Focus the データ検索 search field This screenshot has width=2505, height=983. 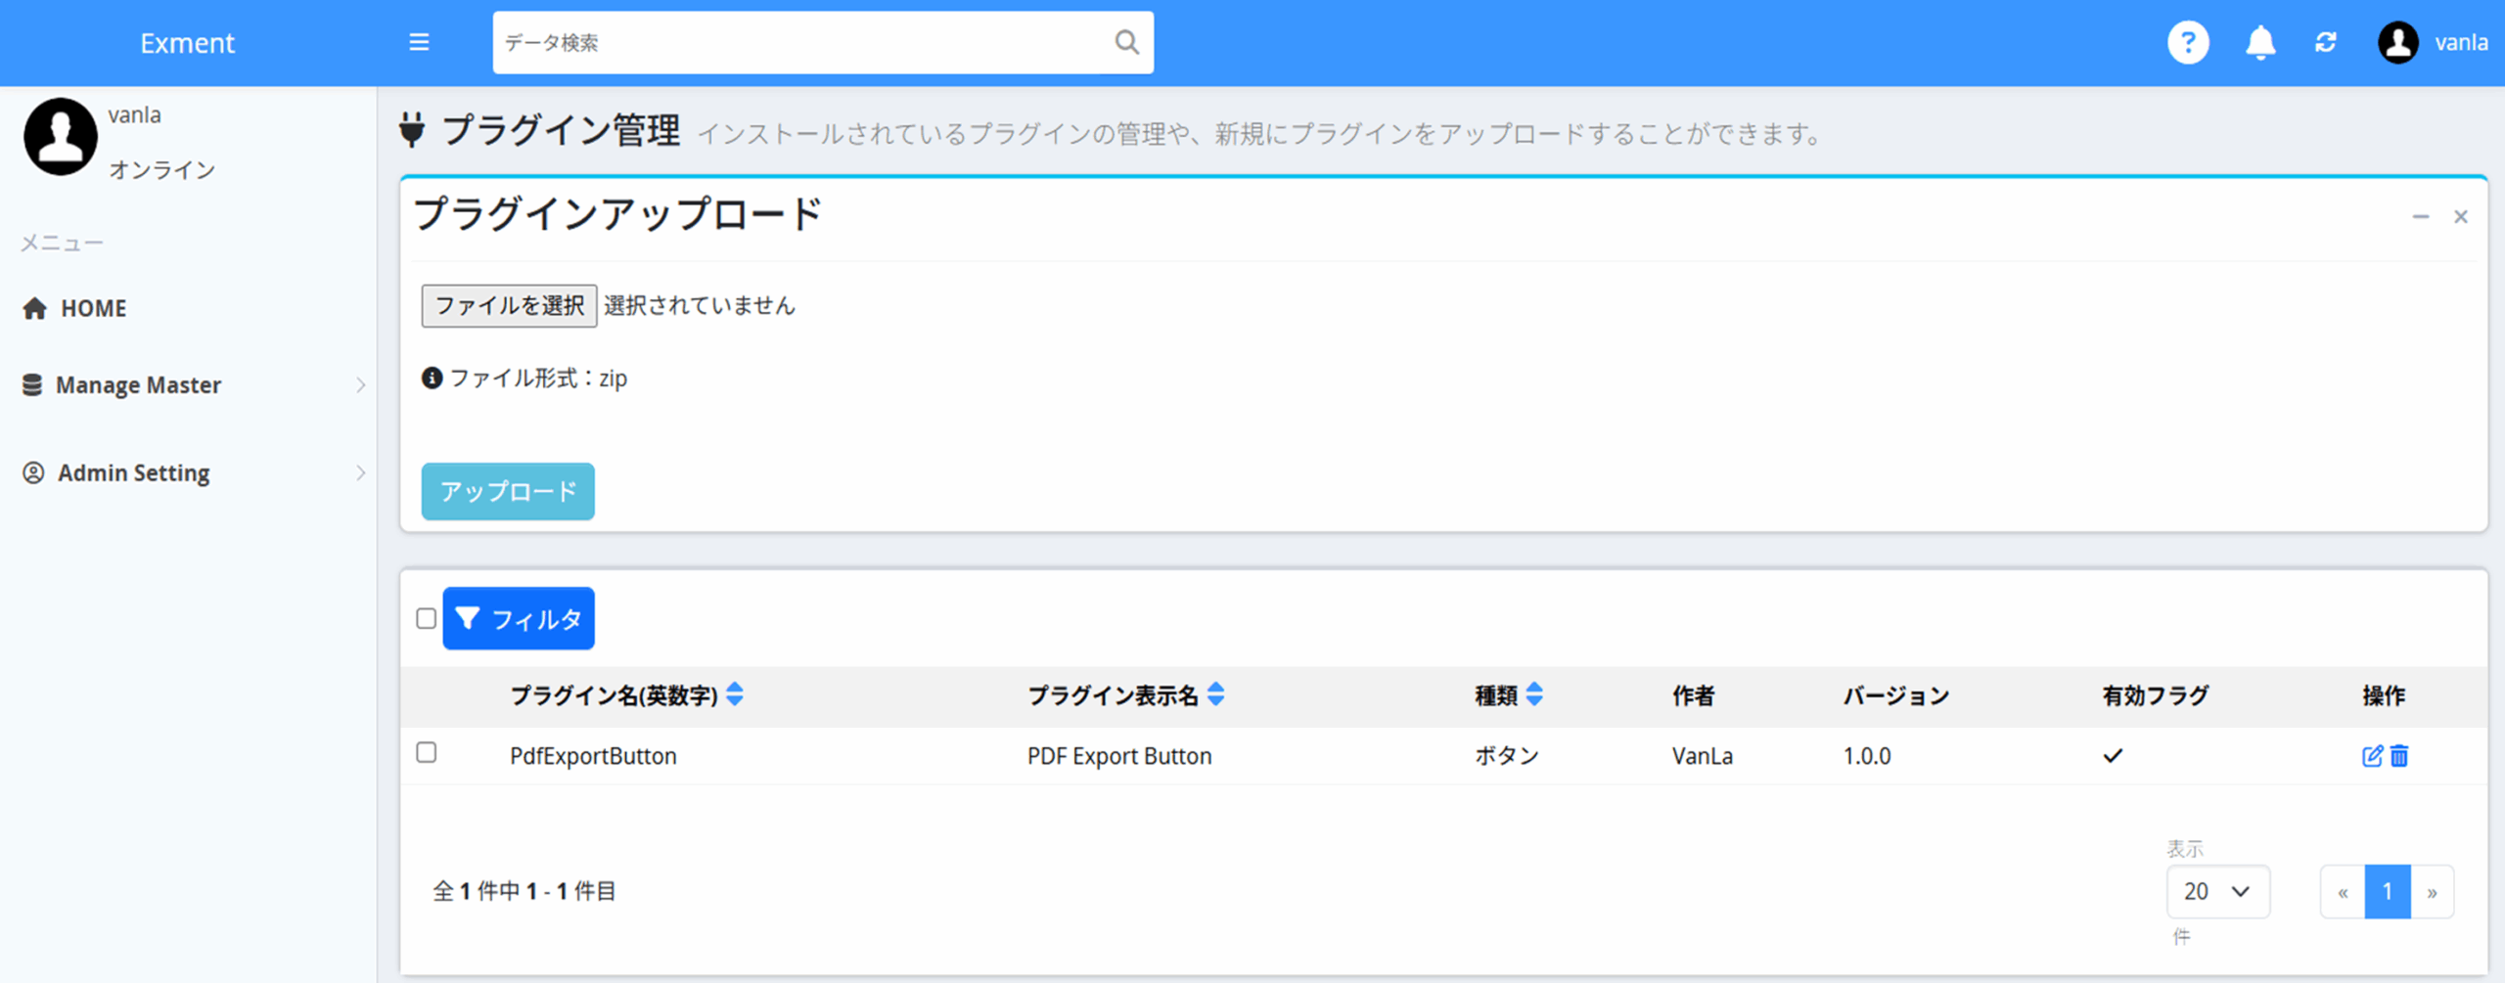point(802,42)
